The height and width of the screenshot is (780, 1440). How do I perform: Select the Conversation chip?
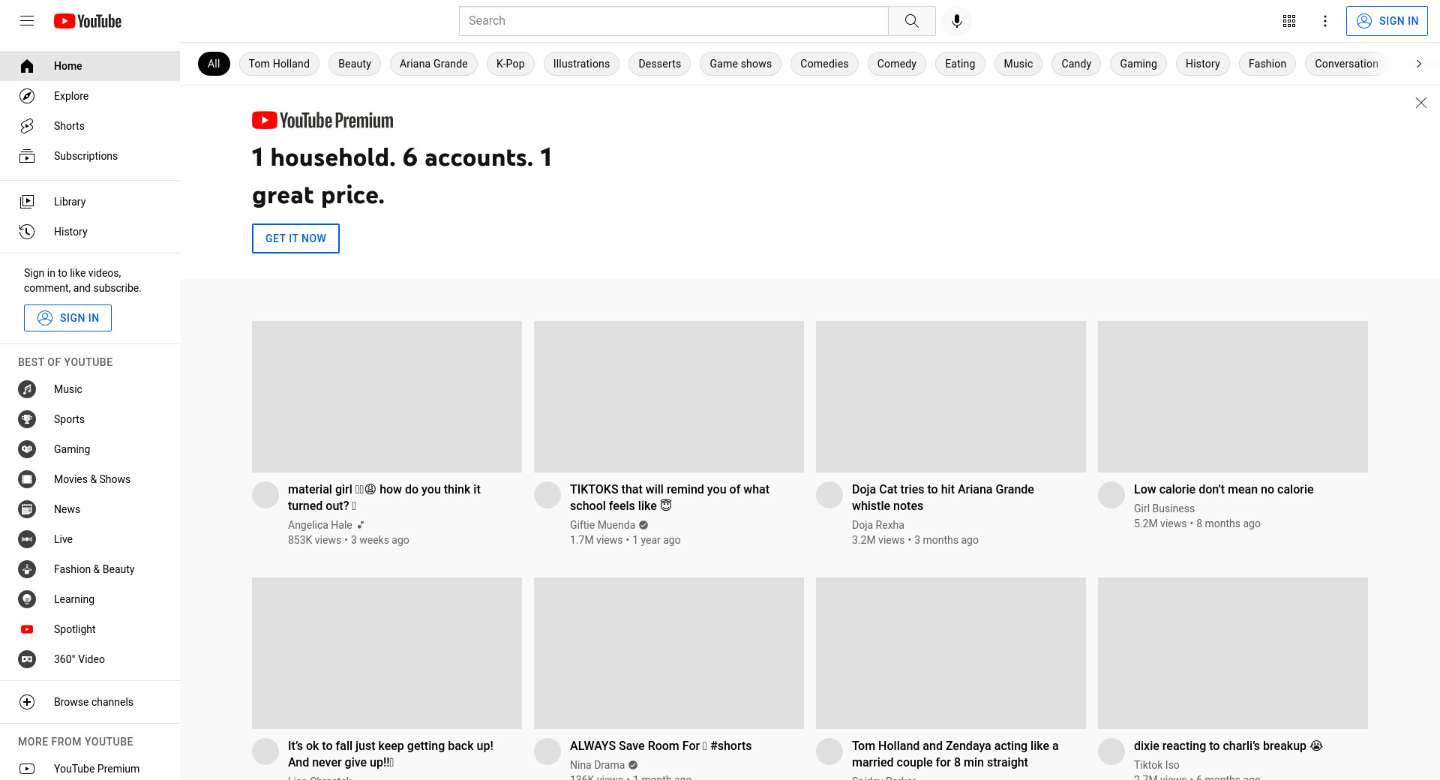[1346, 64]
